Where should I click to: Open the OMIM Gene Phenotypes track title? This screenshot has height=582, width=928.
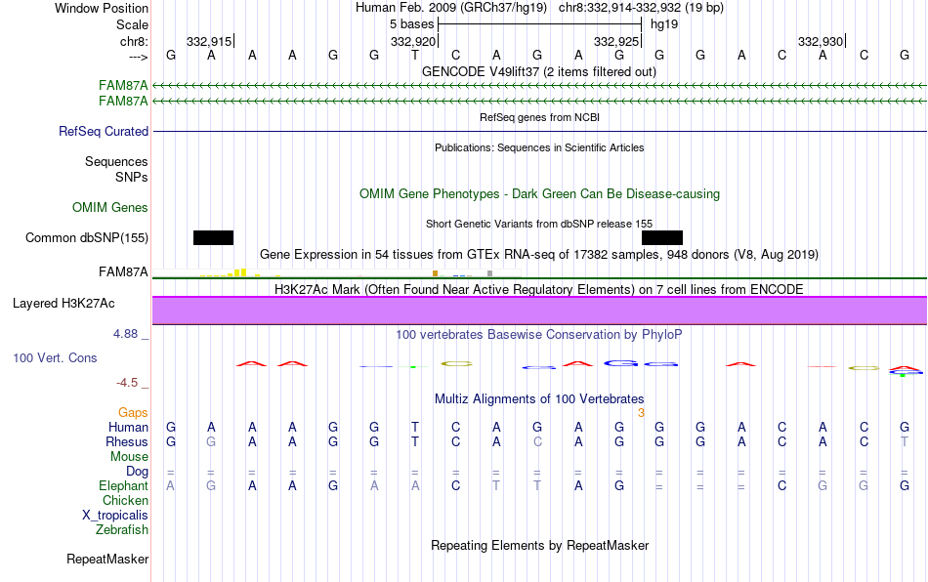pyautogui.click(x=539, y=194)
